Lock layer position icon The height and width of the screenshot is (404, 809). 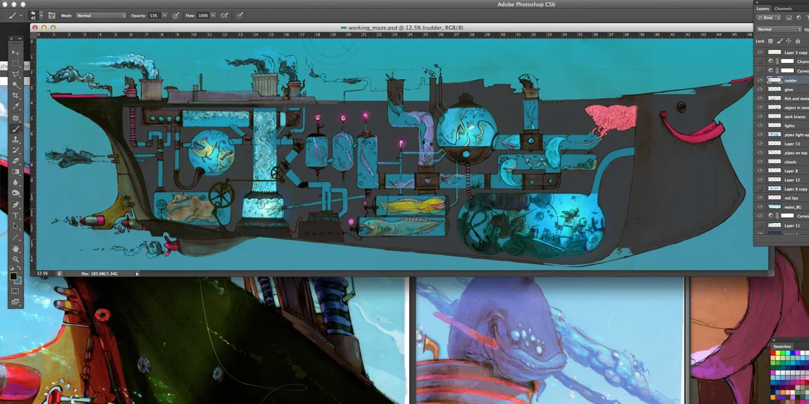click(789, 40)
